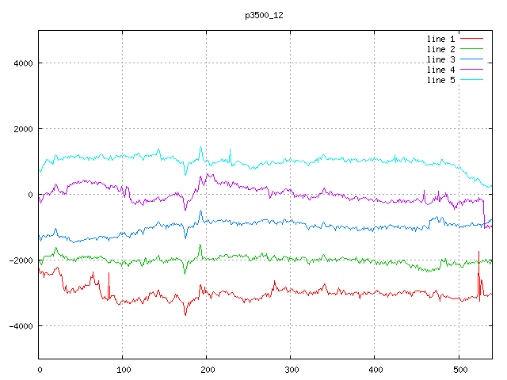Click the red legend sample for line 1
The image size is (507, 380).
tap(471, 39)
